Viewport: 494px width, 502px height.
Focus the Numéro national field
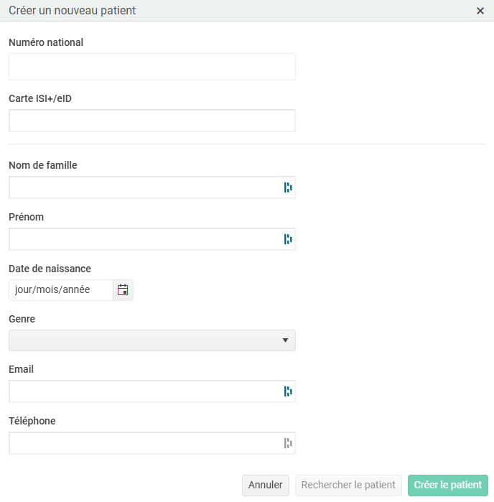tap(152, 67)
